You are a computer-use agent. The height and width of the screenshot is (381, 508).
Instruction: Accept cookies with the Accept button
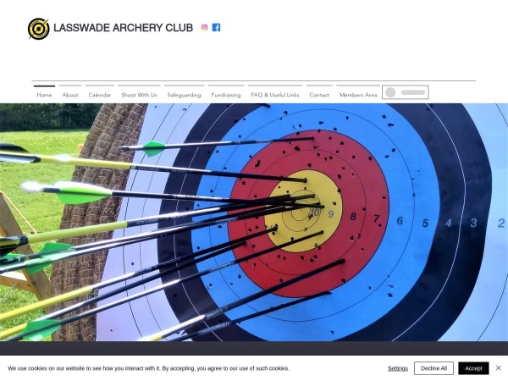tap(473, 368)
